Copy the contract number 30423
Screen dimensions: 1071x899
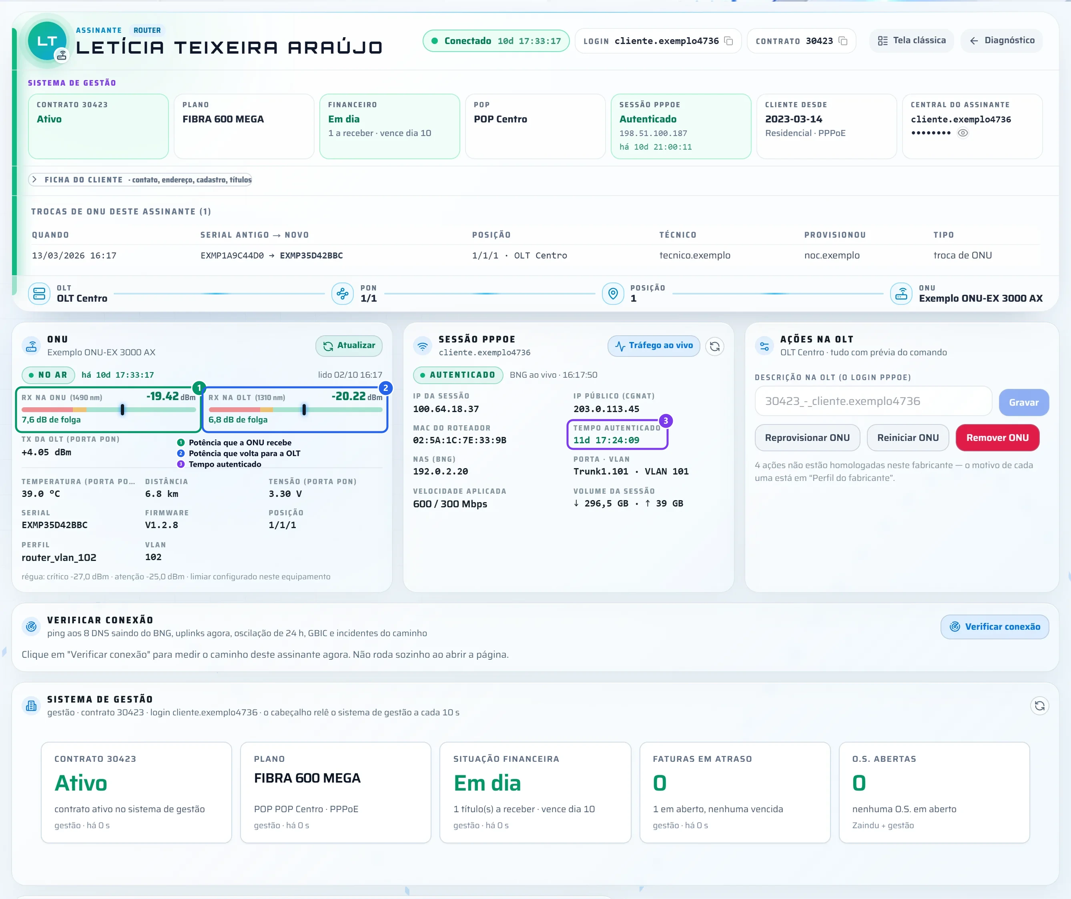[x=843, y=41]
